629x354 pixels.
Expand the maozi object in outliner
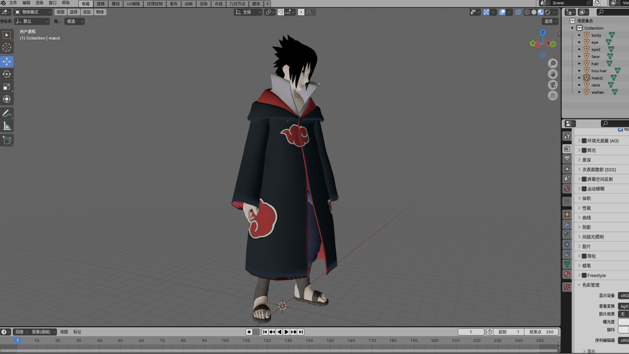coord(579,78)
